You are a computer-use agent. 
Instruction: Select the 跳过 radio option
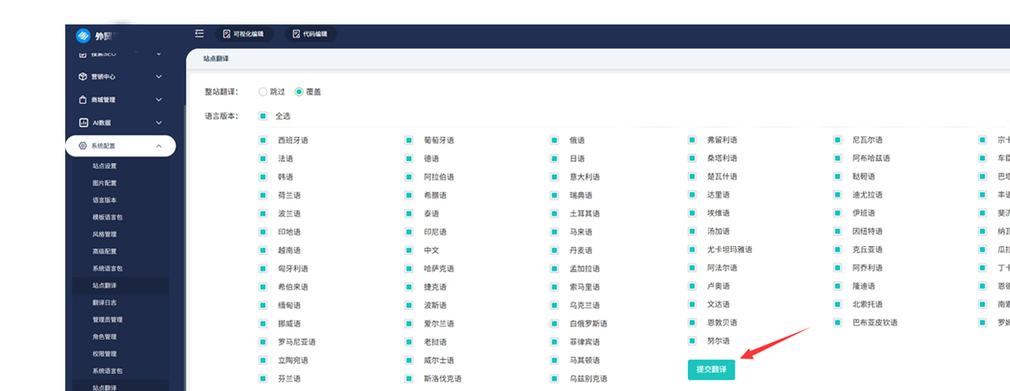point(262,92)
